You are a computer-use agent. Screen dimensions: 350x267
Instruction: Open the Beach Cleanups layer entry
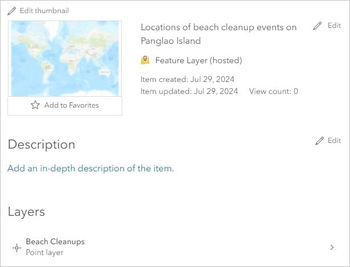click(55, 242)
